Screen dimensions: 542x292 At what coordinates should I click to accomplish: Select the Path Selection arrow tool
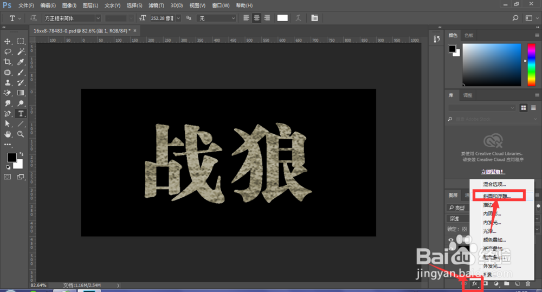click(x=7, y=124)
